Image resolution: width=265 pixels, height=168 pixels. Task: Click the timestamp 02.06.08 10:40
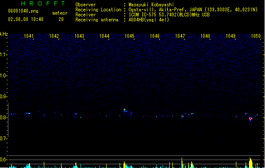tap(26, 19)
